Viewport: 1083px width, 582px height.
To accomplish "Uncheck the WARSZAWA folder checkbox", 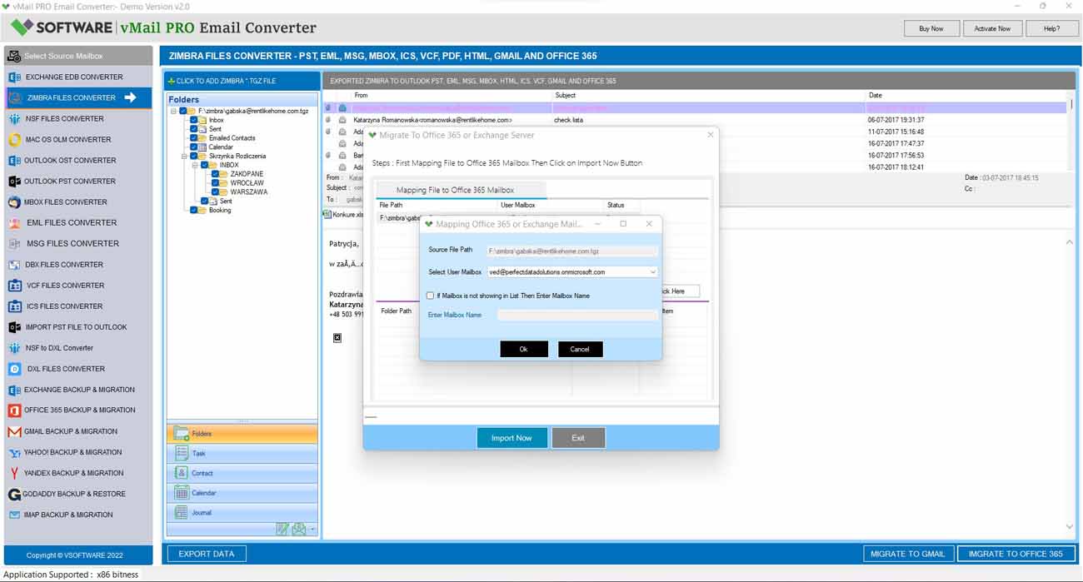I will point(216,192).
